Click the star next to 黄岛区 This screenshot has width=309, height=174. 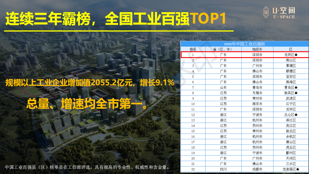(x=296, y=88)
